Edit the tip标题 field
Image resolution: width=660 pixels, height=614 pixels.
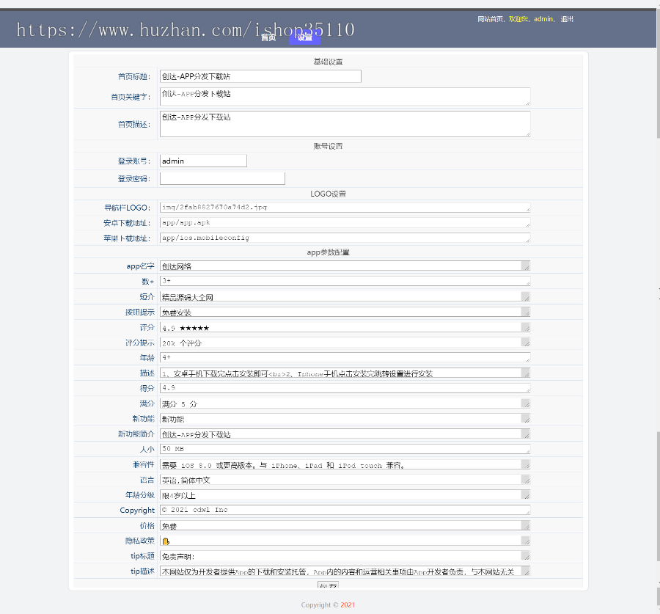pyautogui.click(x=345, y=556)
